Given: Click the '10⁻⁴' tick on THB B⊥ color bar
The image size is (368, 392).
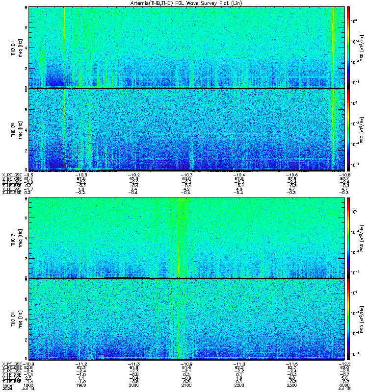Looking at the screenshot, I should (x=355, y=62).
